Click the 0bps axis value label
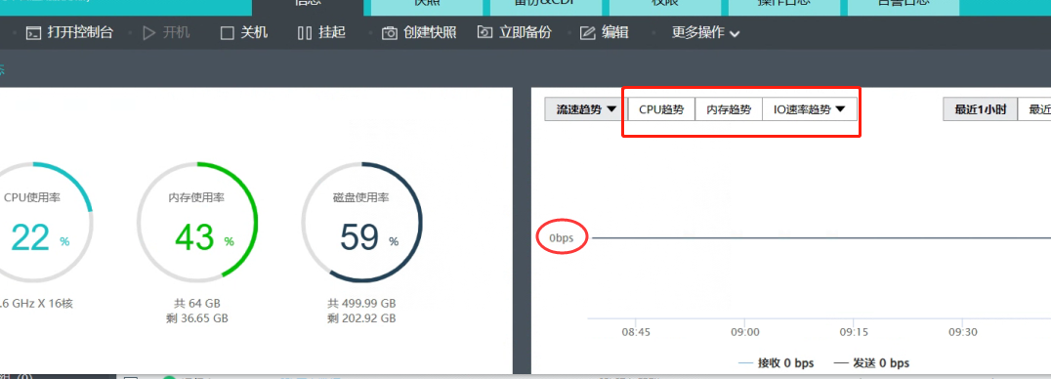 562,238
